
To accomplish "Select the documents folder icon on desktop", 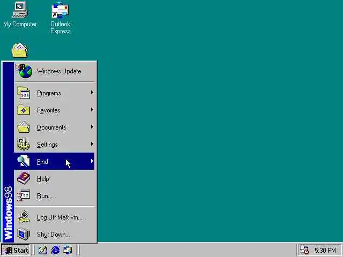I will [x=20, y=50].
